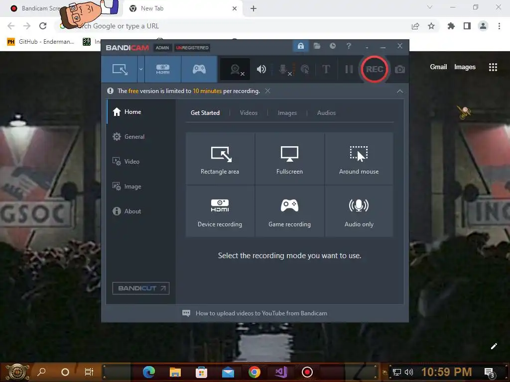
Task: Click the Bandicam lock icon
Action: click(300, 46)
